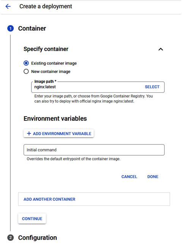Image resolution: width=184 pixels, height=245 pixels.
Task: Open SELECT to choose an image path
Action: pyautogui.click(x=152, y=87)
